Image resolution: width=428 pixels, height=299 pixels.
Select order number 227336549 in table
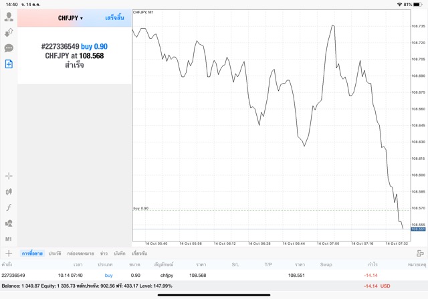pyautogui.click(x=13, y=275)
